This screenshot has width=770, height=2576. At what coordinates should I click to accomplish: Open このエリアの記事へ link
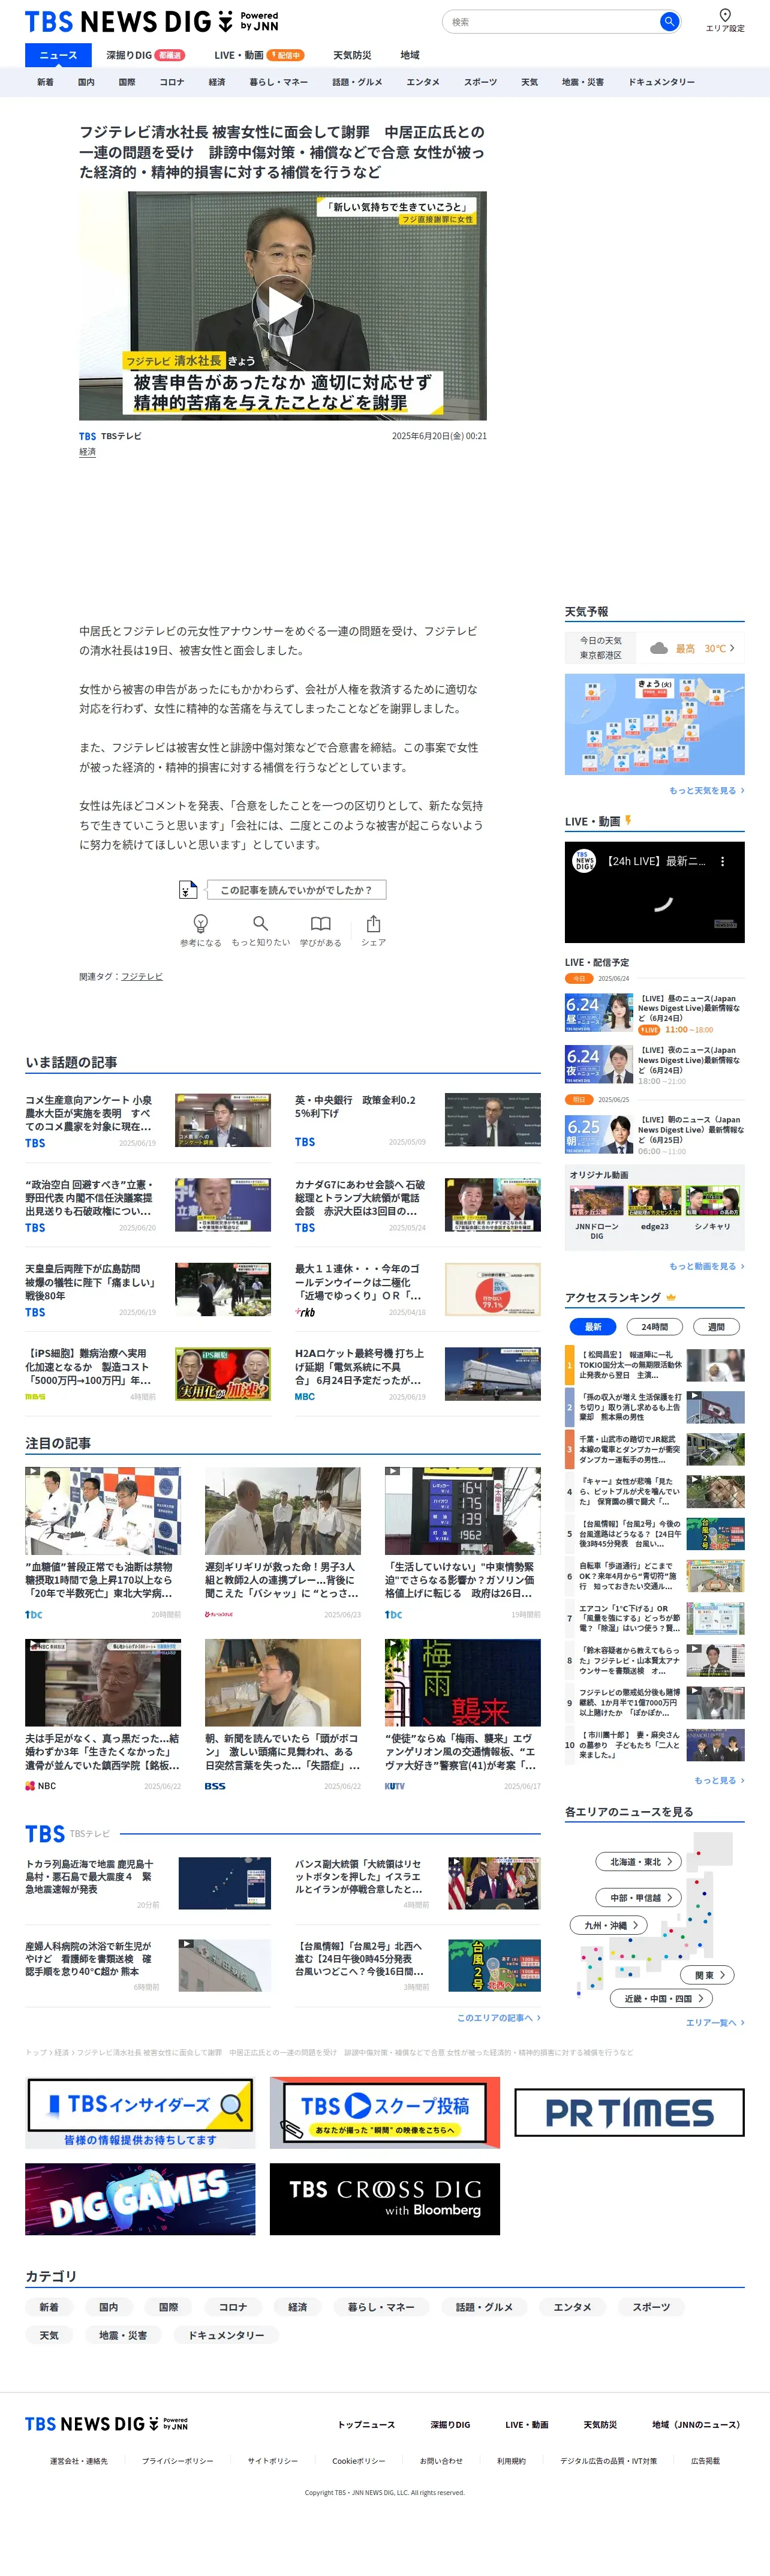(498, 2017)
